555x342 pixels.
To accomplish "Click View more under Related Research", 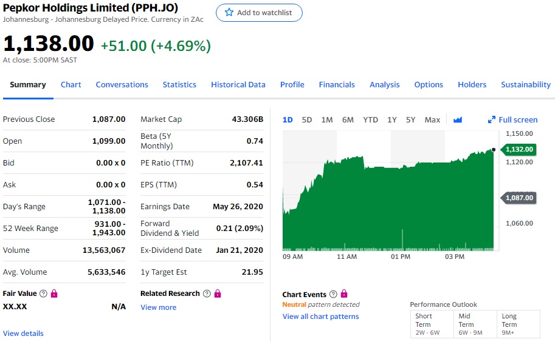I will tap(158, 307).
